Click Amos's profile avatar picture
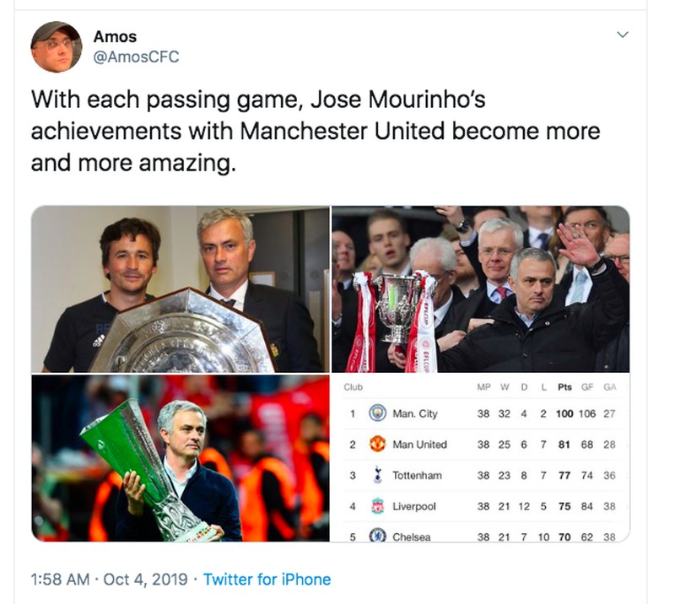 pos(57,47)
